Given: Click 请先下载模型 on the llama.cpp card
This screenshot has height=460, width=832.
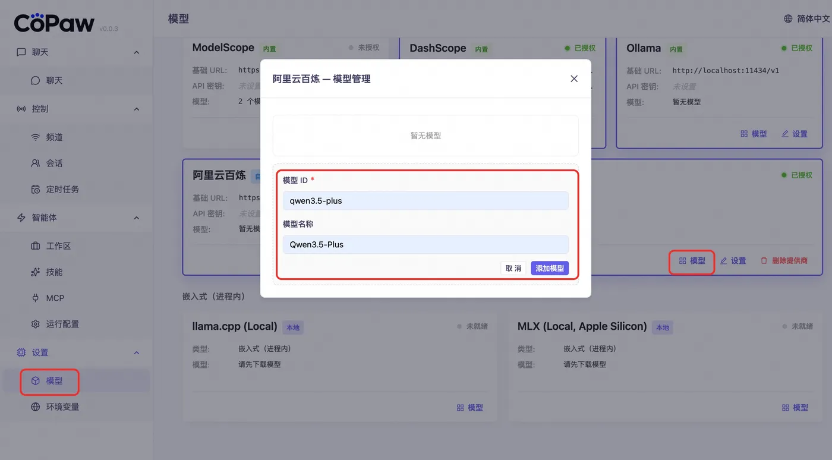Looking at the screenshot, I should 260,364.
